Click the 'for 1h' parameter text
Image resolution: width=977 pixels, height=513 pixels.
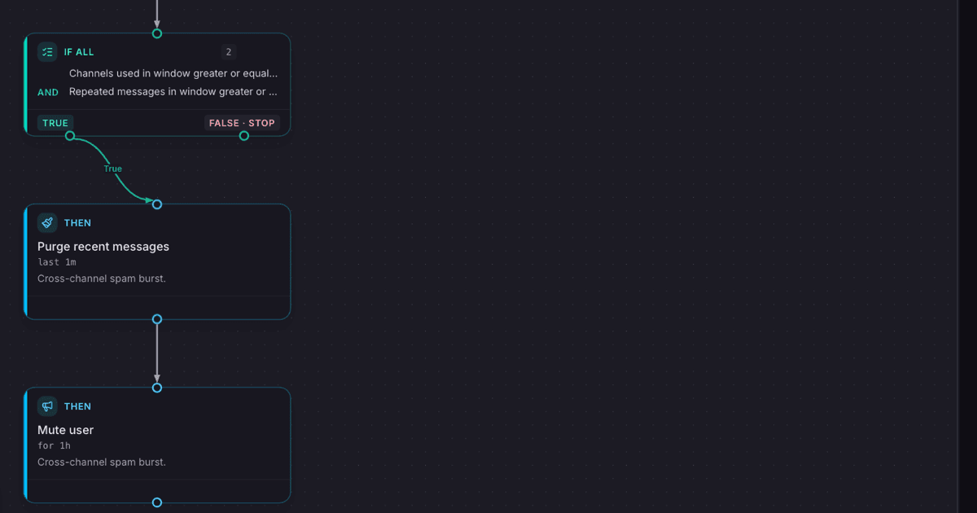click(54, 445)
